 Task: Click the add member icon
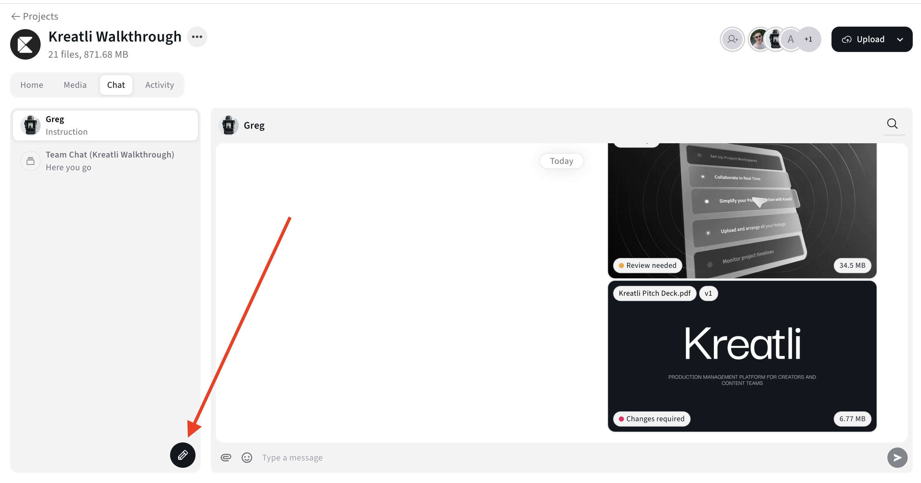(x=732, y=39)
